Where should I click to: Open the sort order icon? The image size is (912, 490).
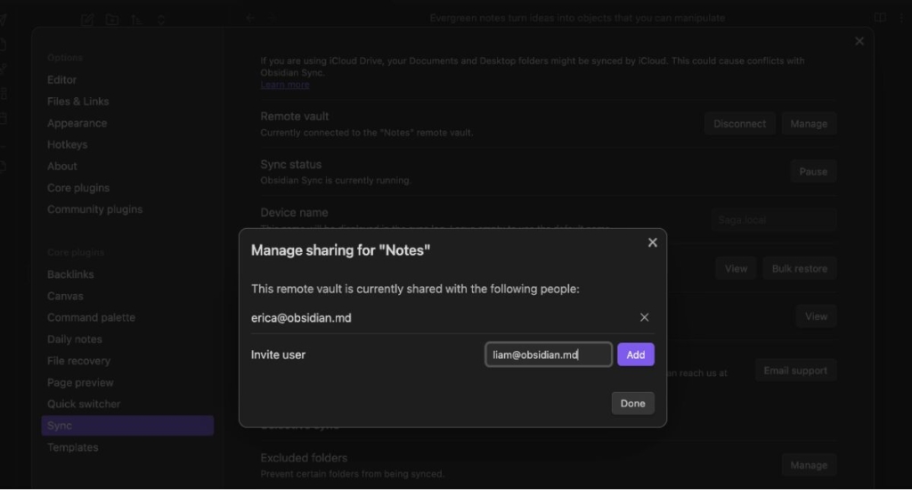point(136,19)
